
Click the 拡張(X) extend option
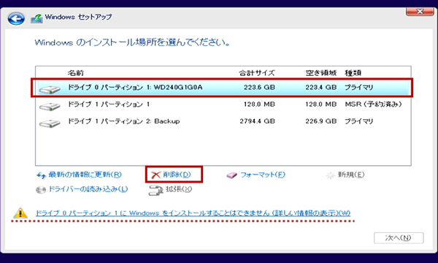click(x=179, y=189)
